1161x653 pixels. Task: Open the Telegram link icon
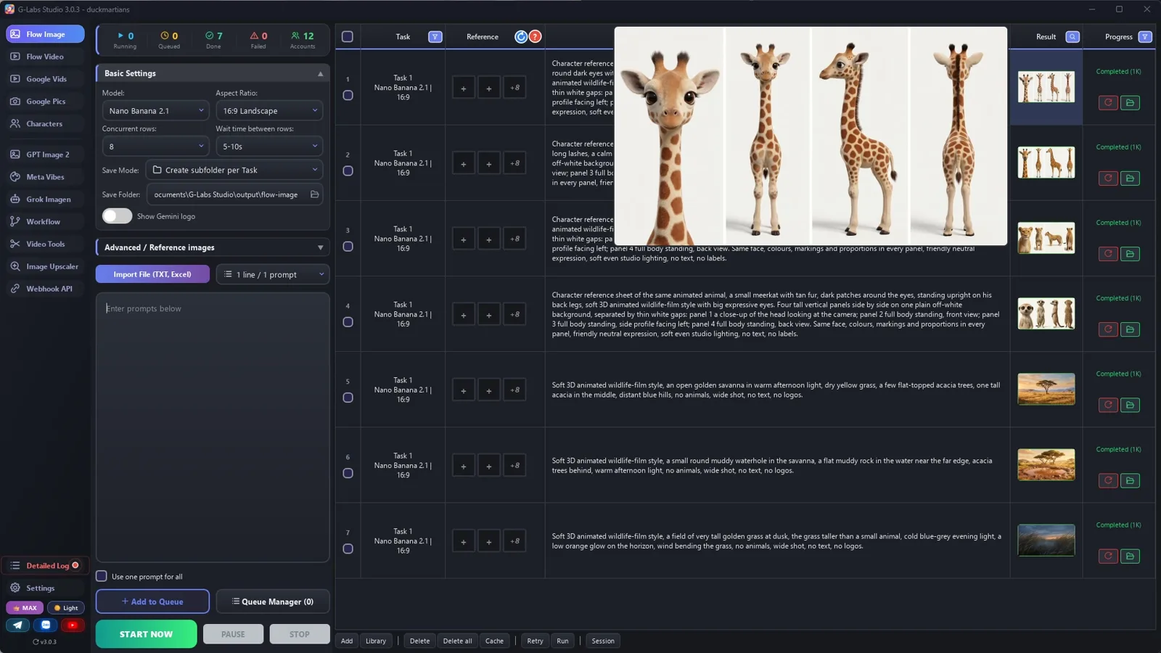pos(18,625)
